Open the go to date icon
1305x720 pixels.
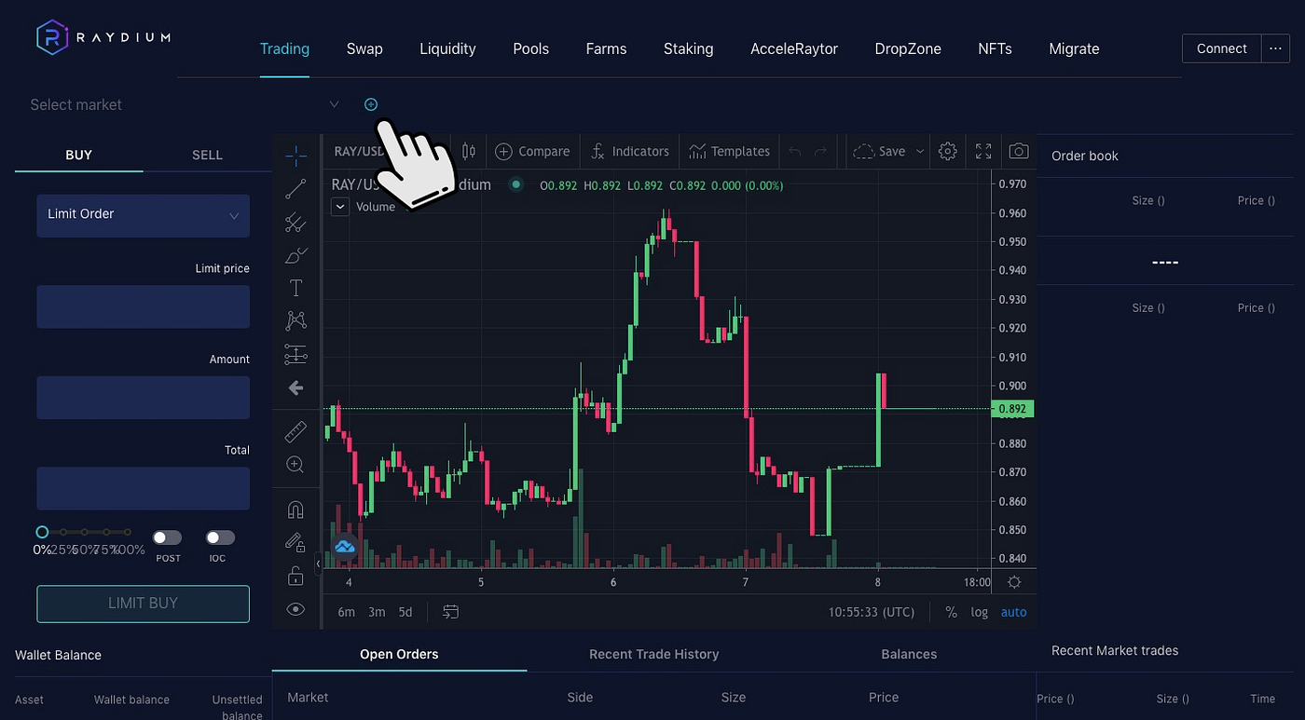click(451, 612)
